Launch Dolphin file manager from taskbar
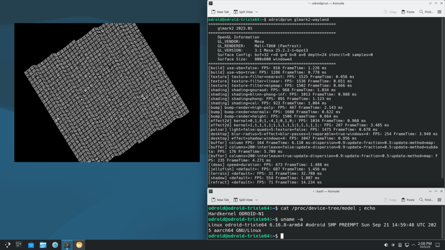The image size is (445, 250). (x=43, y=244)
